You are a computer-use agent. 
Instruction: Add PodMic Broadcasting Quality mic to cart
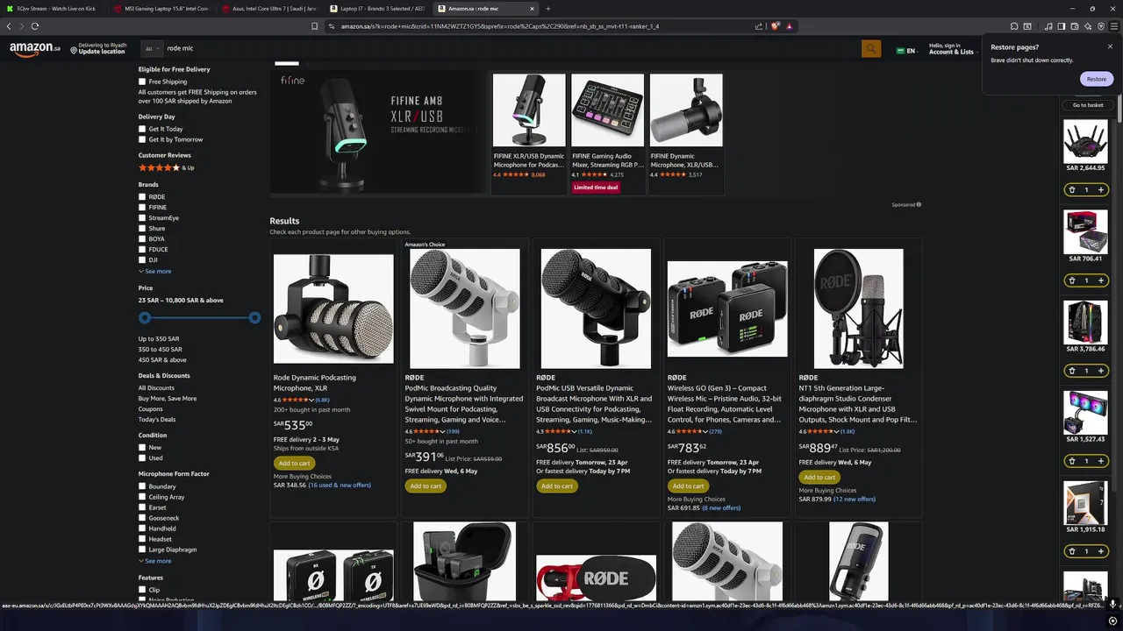tap(426, 486)
